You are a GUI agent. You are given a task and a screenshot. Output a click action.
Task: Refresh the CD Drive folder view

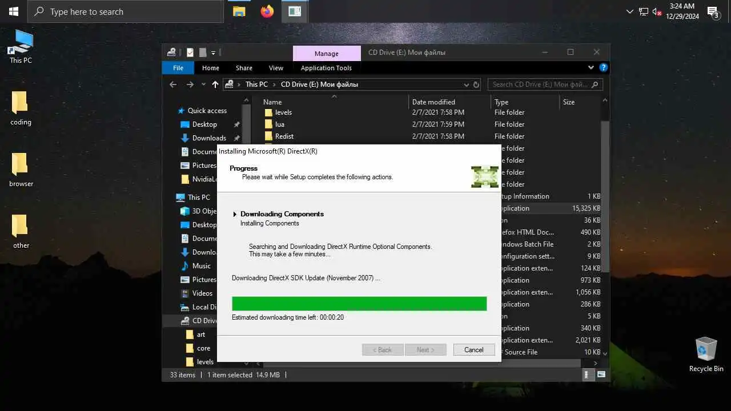pyautogui.click(x=476, y=84)
